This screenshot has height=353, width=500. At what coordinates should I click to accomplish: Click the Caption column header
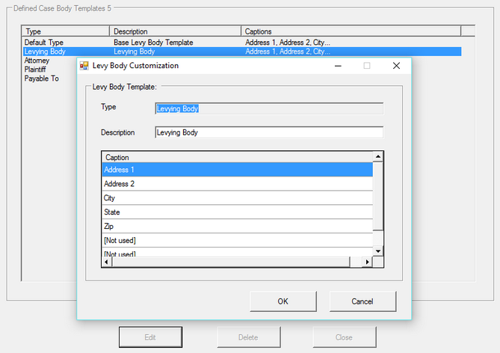coord(237,157)
